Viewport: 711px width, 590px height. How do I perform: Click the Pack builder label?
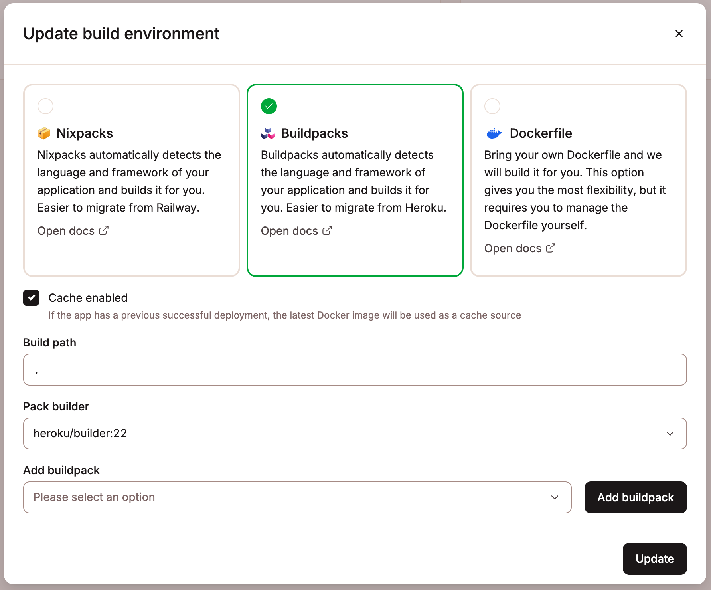click(56, 406)
